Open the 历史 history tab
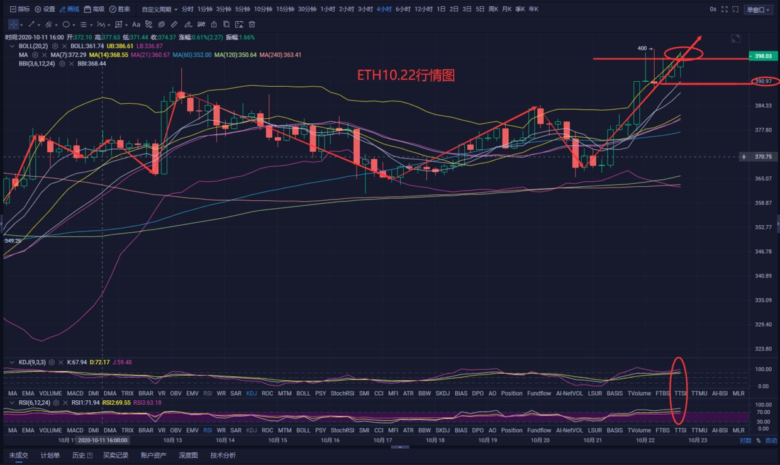Viewport: 780px width, 465px height. (82, 455)
